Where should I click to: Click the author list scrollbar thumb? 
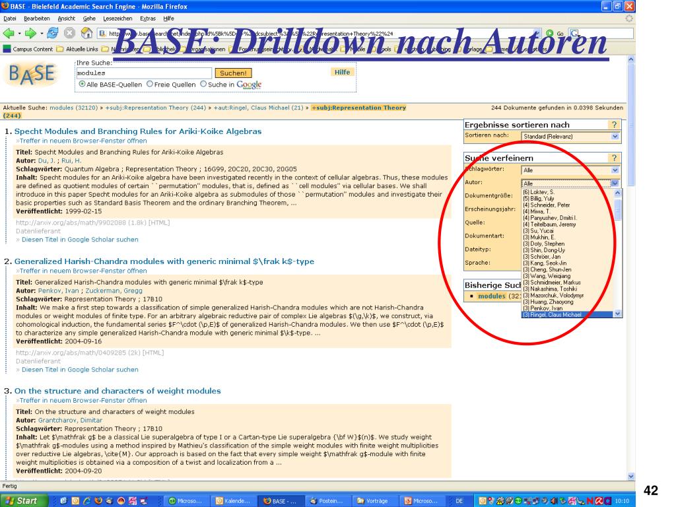617,209
